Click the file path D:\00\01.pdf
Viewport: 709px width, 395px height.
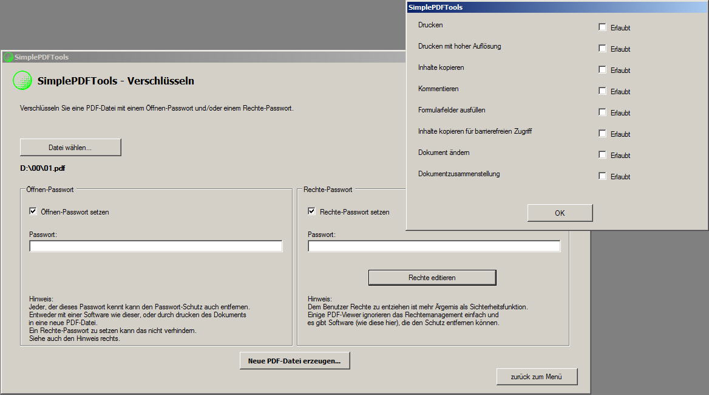pos(42,168)
